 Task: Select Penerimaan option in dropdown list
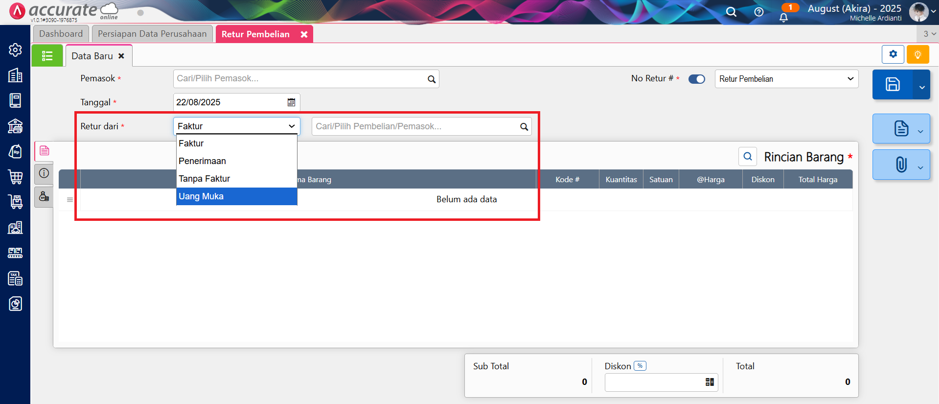237,161
